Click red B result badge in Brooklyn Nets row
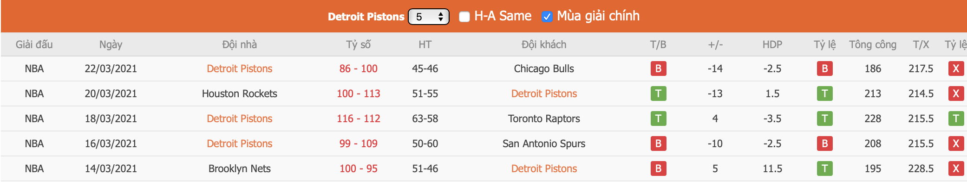Viewport: 967px width, 187px height. tap(658, 168)
